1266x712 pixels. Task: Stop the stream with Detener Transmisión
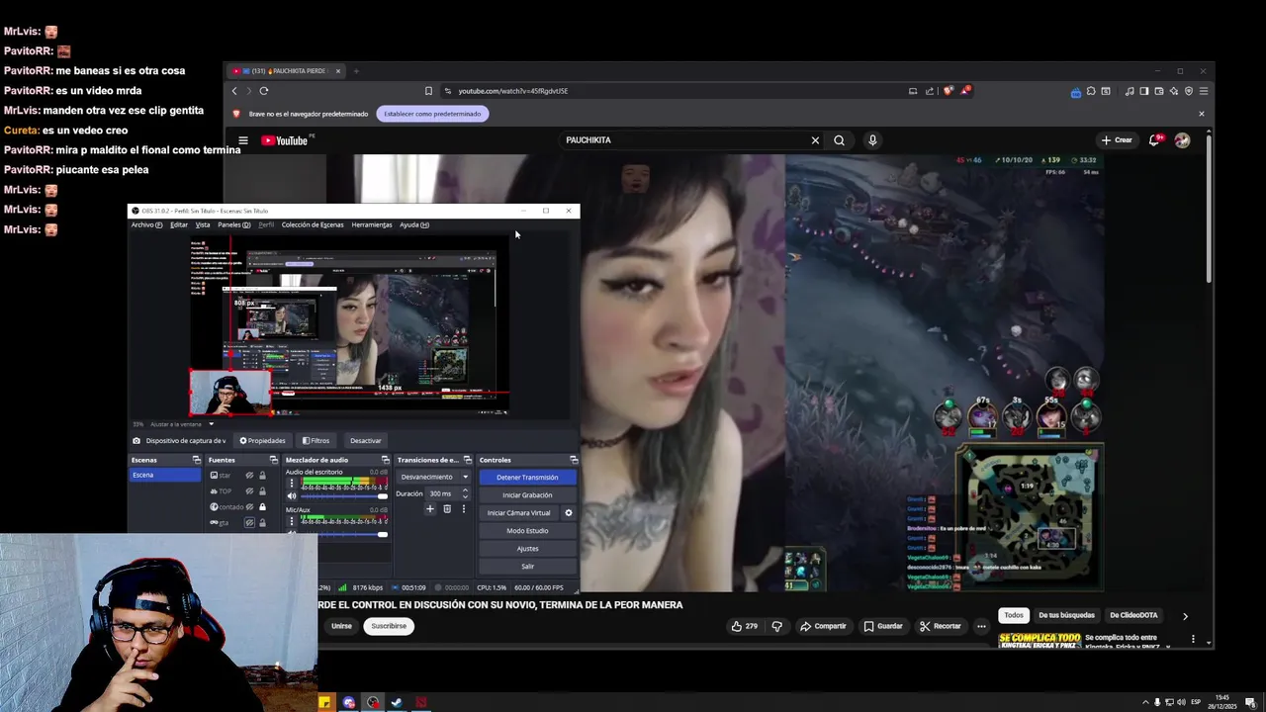tap(527, 478)
